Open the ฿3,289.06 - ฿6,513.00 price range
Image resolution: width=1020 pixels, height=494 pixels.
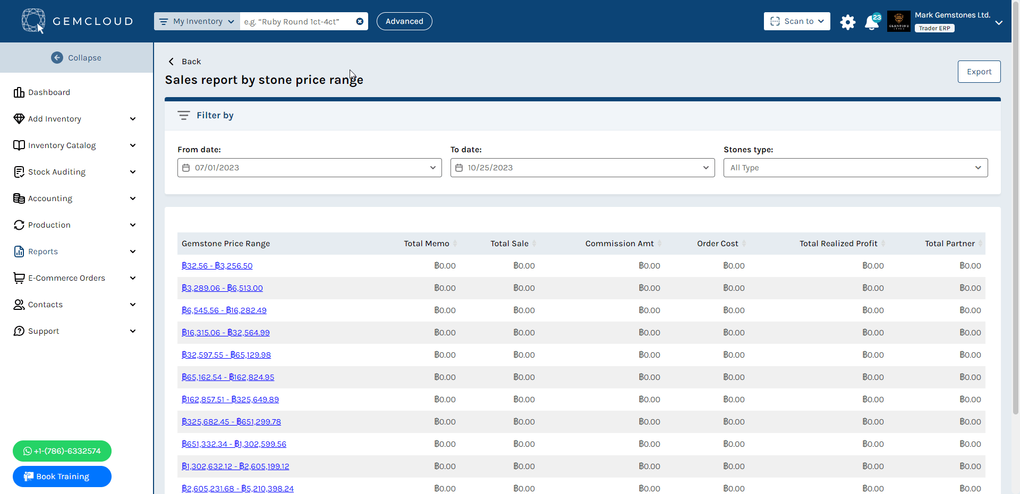222,288
